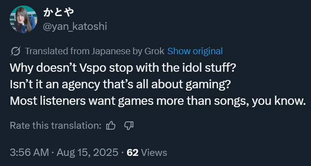This screenshot has height=166, width=311.
Task: Click the Rate this translation label
Action: (56, 126)
